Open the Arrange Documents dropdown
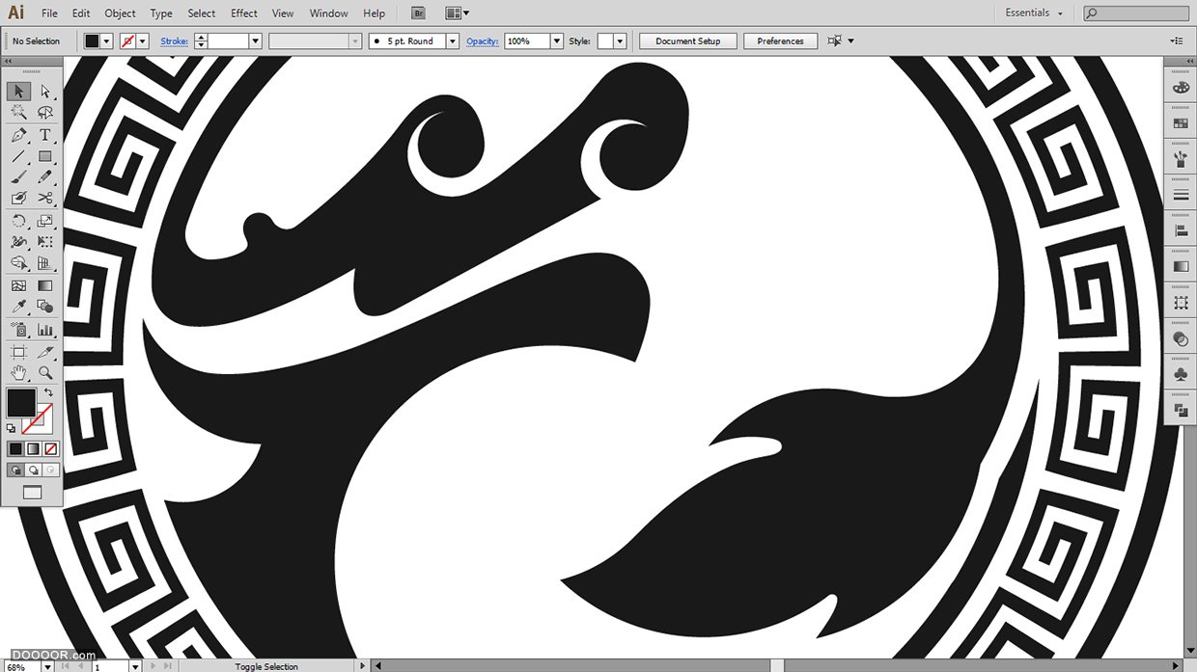This screenshot has width=1197, height=672. point(458,13)
